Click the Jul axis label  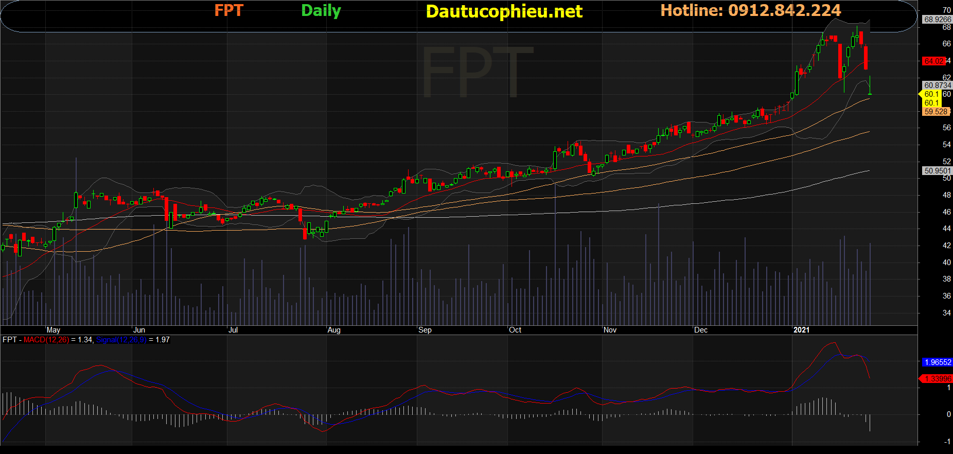tap(233, 330)
